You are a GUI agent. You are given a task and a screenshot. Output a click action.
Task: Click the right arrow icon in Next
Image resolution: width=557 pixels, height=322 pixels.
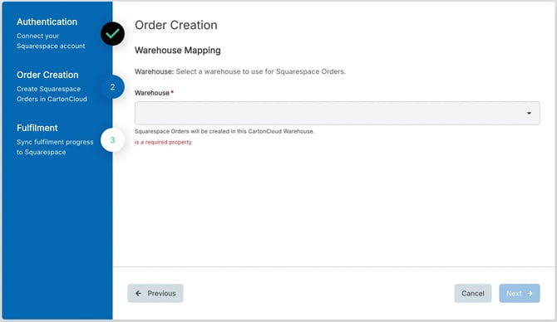pyautogui.click(x=530, y=293)
